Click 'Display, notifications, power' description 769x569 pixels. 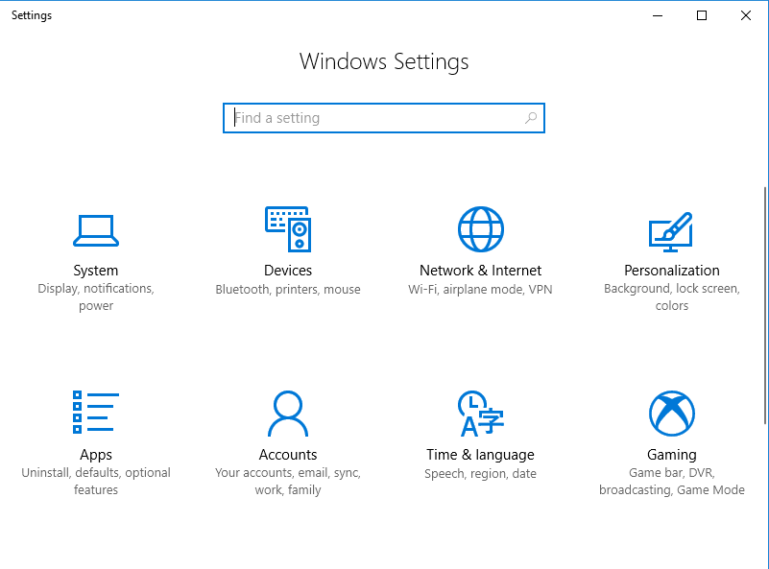point(96,297)
